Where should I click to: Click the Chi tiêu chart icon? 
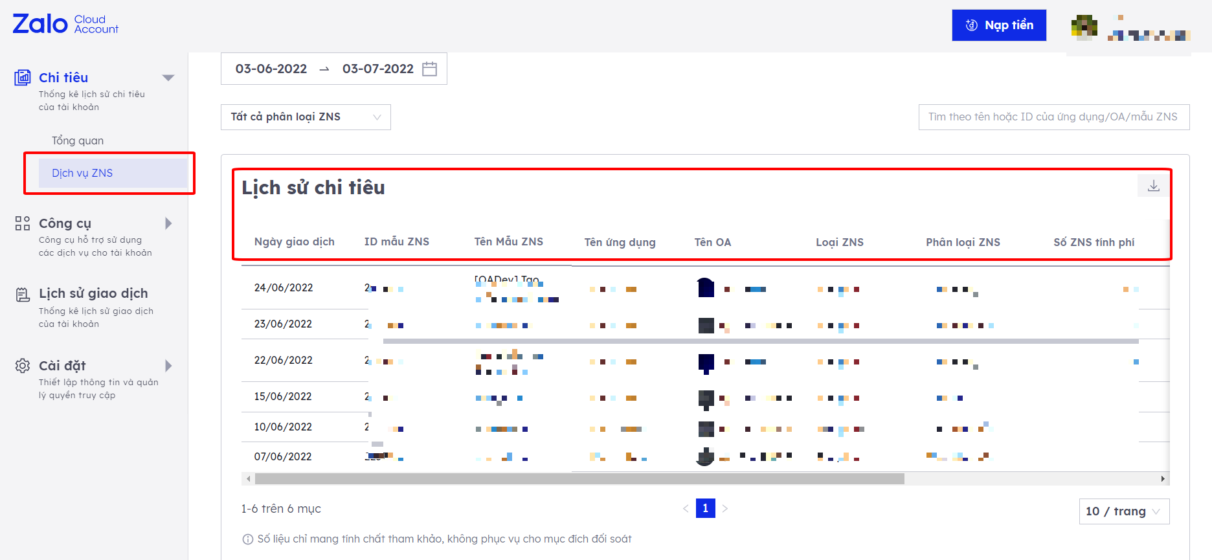click(x=23, y=78)
